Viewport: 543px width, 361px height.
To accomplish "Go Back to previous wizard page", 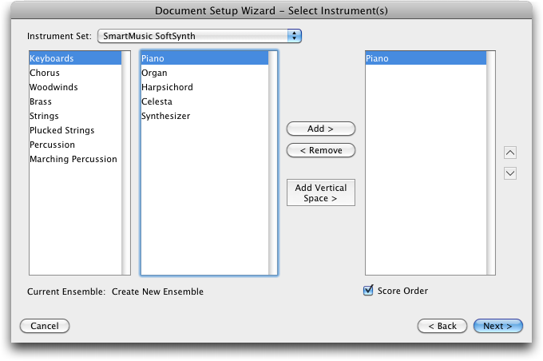I will tap(442, 326).
